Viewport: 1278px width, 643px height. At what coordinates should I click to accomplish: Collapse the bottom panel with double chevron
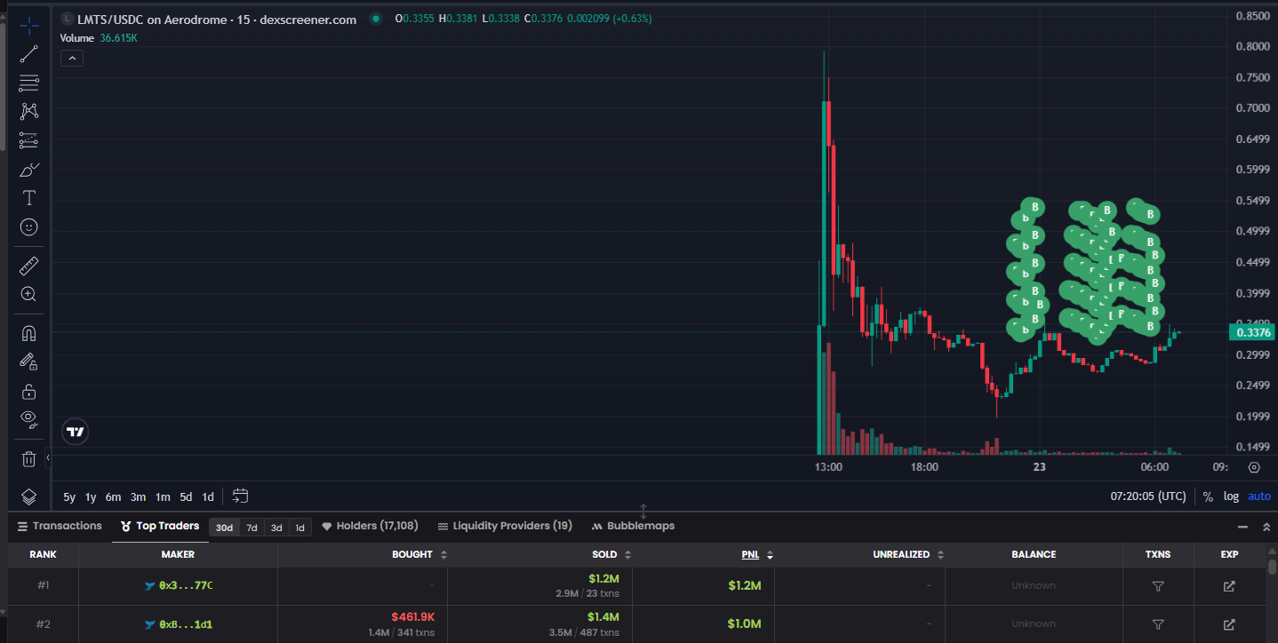[1266, 527]
